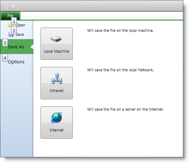The width and height of the screenshot is (189, 163).
Task: Open the quick access toolbar customize dropdown
Action: [x=13, y=6]
